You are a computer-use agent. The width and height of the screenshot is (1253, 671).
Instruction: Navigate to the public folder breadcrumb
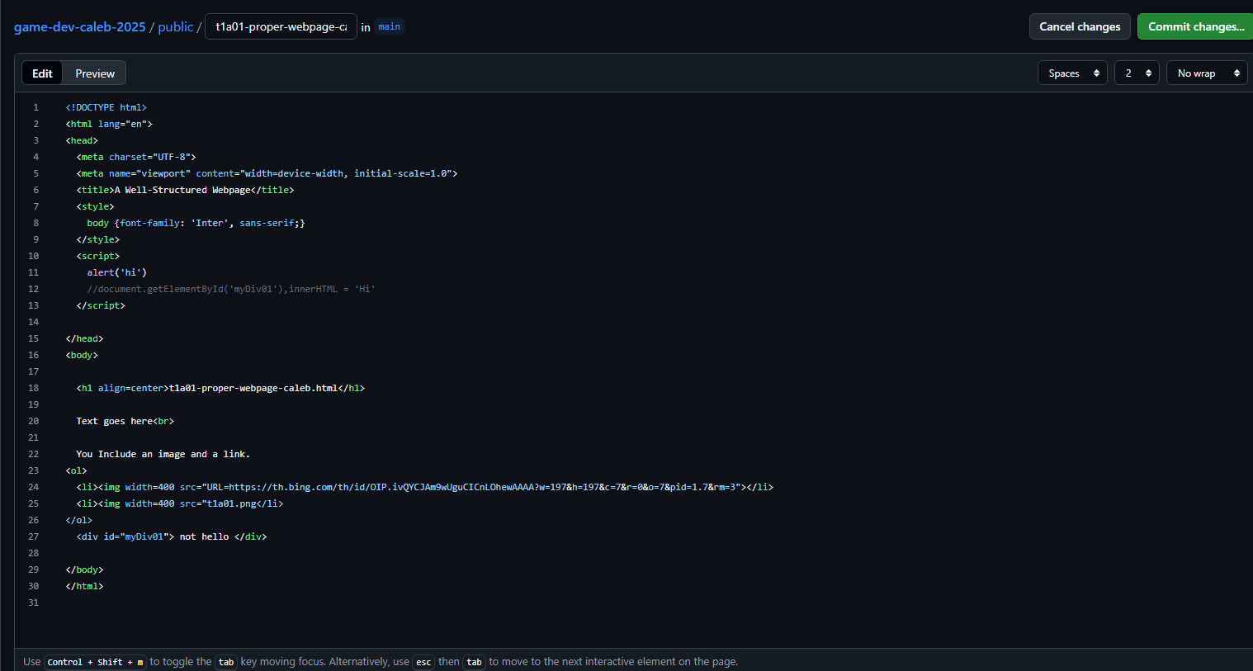pyautogui.click(x=175, y=26)
